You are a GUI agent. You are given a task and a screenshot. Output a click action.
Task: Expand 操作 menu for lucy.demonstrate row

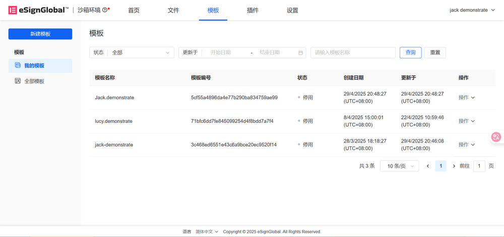click(466, 121)
